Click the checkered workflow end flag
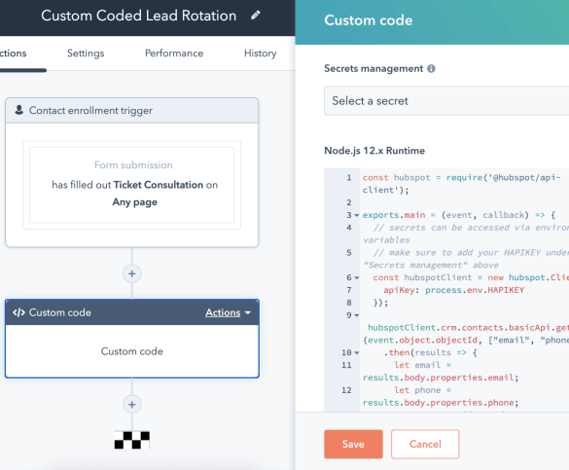 point(132,440)
